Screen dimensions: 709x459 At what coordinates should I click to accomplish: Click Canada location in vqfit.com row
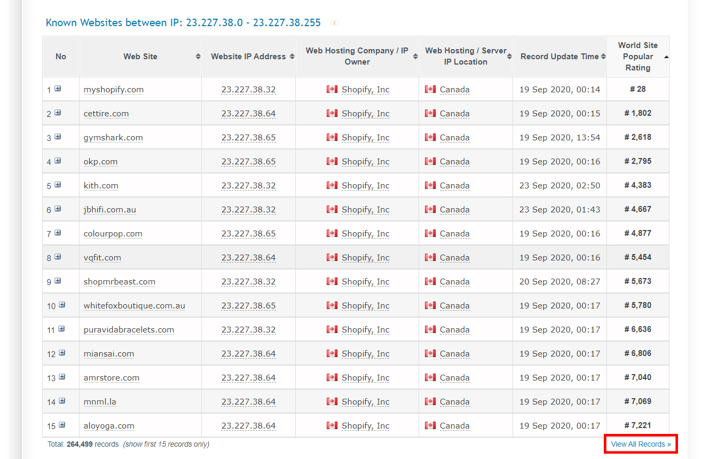[x=455, y=258]
